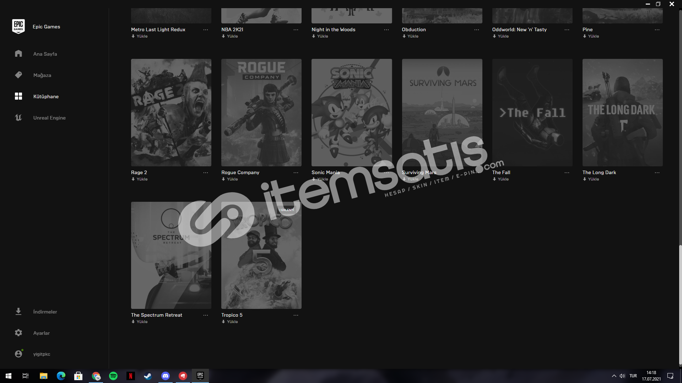Launch Microsoft Edge from taskbar

(61, 376)
